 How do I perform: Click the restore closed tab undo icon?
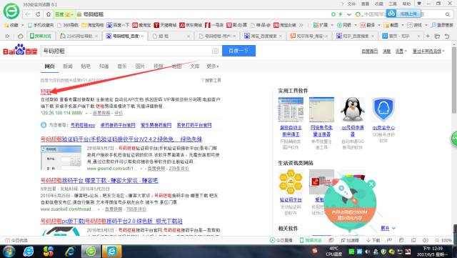[447, 36]
